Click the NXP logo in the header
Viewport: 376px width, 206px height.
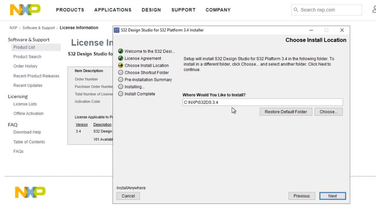tap(25, 10)
